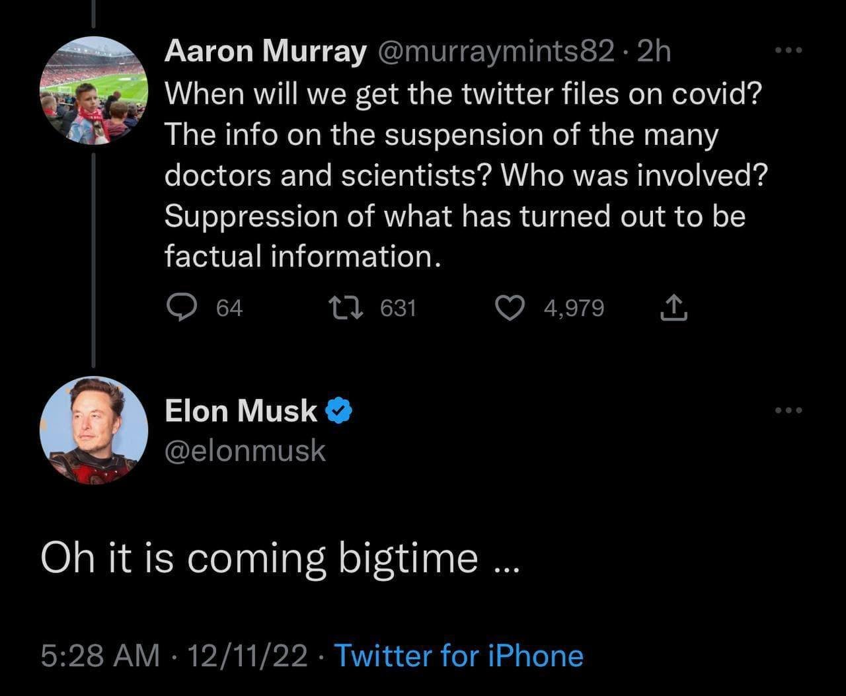The width and height of the screenshot is (846, 696).
Task: Click the "Oh it is coming bigtime" text
Action: point(281,559)
